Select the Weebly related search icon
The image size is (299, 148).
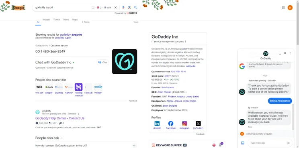pyautogui.click(x=98, y=87)
